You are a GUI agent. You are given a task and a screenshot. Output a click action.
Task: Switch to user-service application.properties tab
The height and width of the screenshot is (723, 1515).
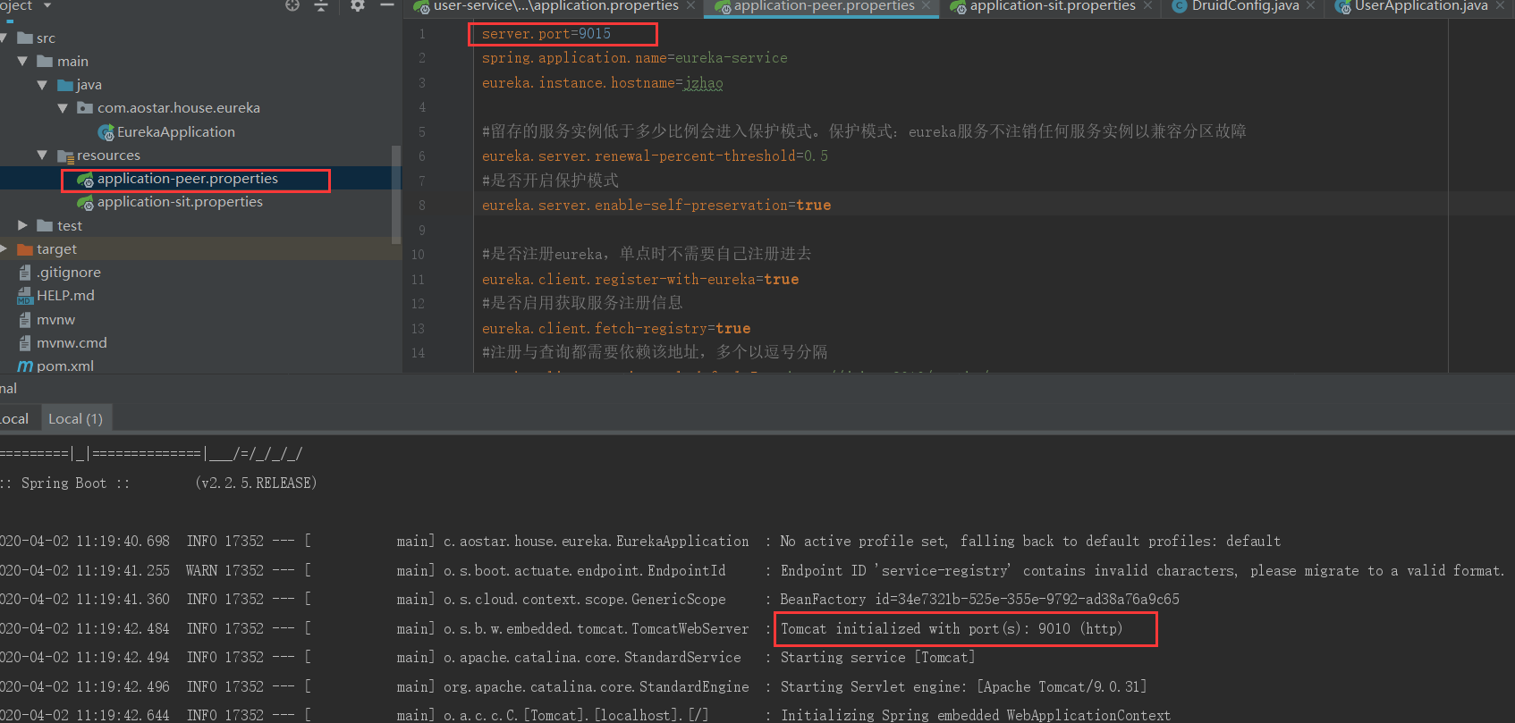[x=555, y=6]
